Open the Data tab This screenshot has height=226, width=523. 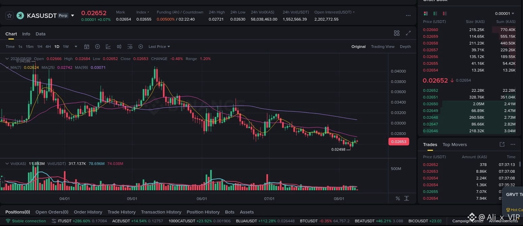click(40, 34)
